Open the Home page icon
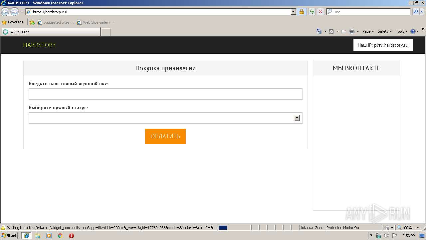Screen dimensions: 426x240 [319, 31]
